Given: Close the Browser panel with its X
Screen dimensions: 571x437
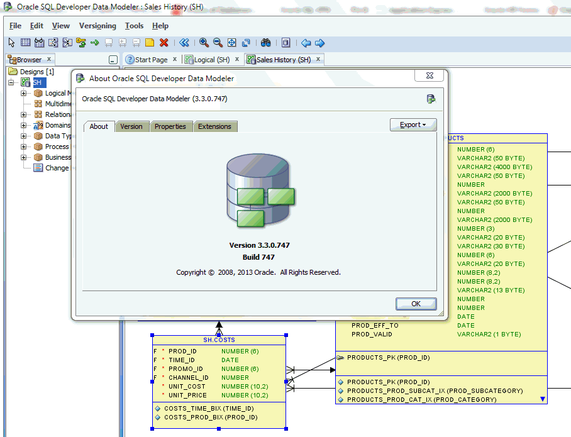Looking at the screenshot, I should pos(49,59).
